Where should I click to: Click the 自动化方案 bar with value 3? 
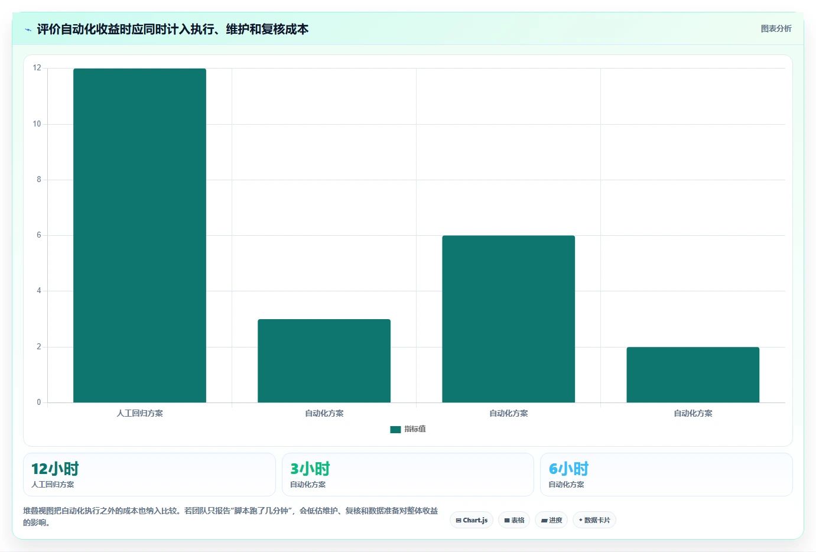pyautogui.click(x=324, y=361)
